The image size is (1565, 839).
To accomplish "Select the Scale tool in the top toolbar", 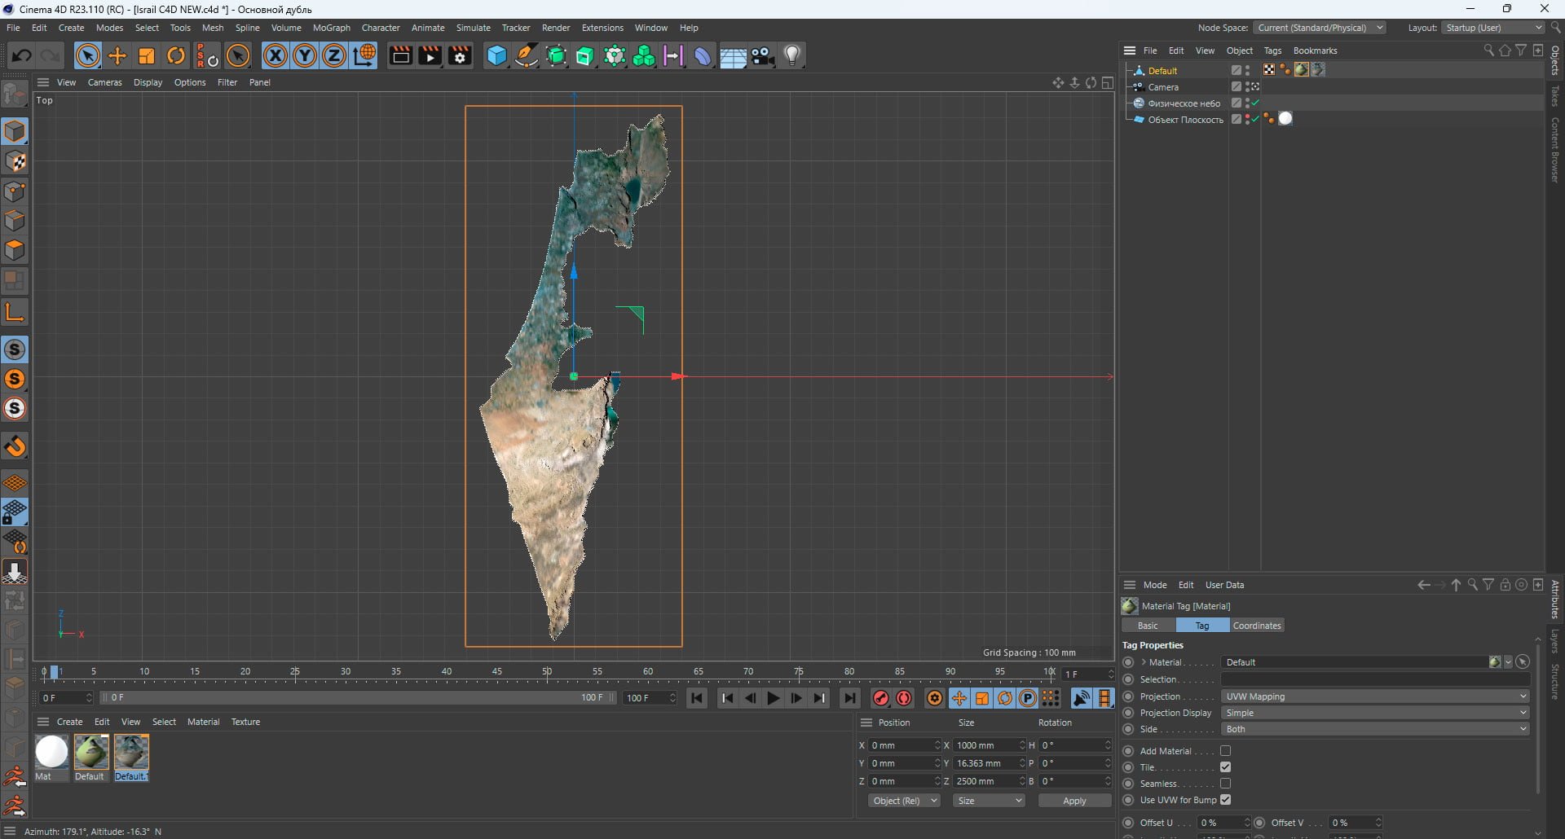I will pos(147,55).
